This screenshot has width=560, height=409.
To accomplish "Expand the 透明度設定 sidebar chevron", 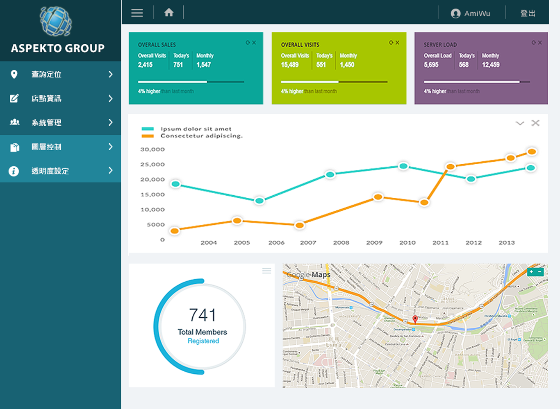I will point(110,170).
